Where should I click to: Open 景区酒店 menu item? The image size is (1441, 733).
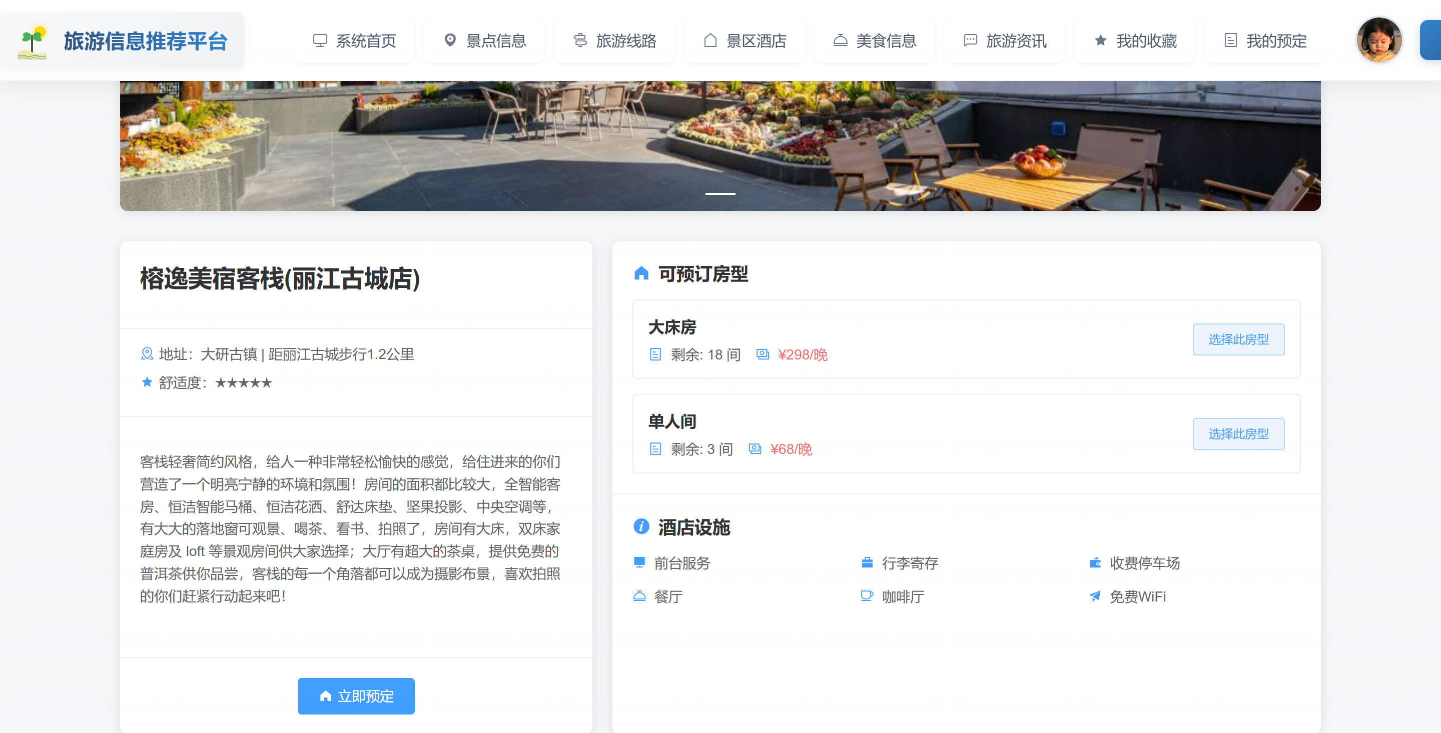pos(745,41)
